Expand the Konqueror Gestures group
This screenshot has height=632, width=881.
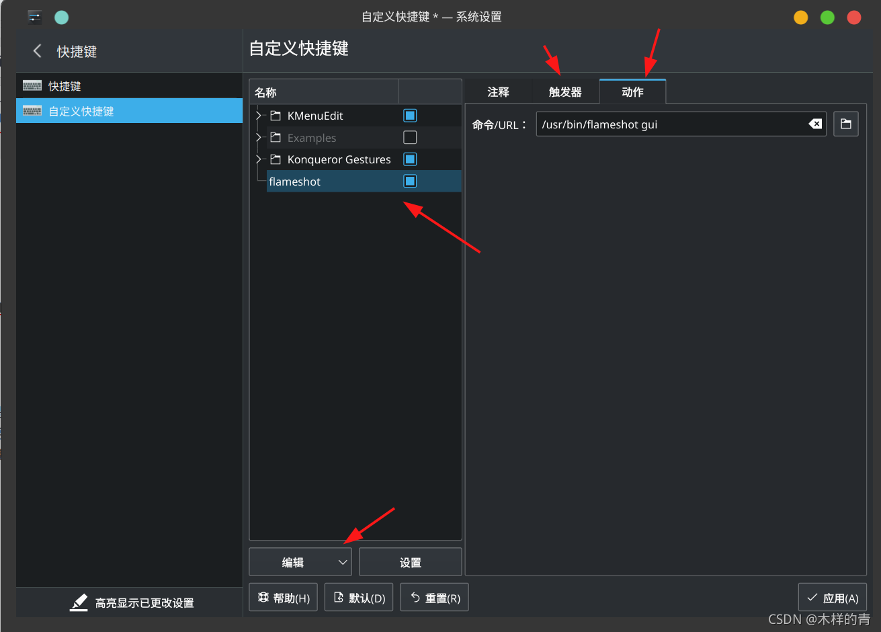coord(259,159)
